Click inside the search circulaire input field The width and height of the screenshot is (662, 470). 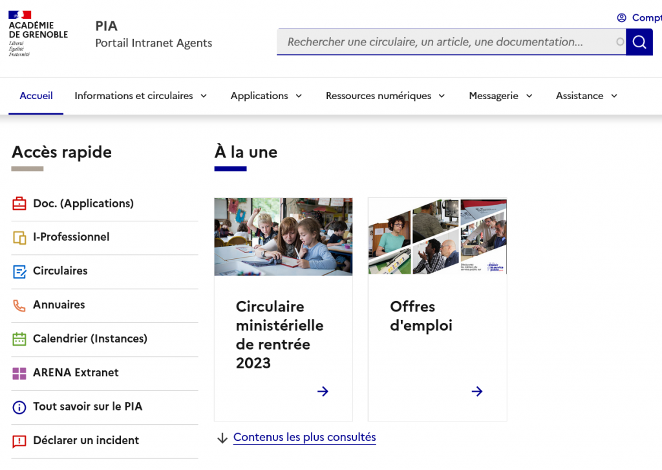tap(446, 42)
